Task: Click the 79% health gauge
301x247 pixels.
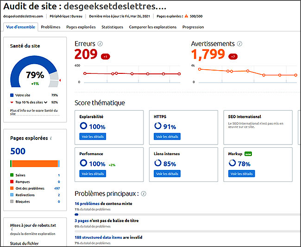Action: click(35, 72)
